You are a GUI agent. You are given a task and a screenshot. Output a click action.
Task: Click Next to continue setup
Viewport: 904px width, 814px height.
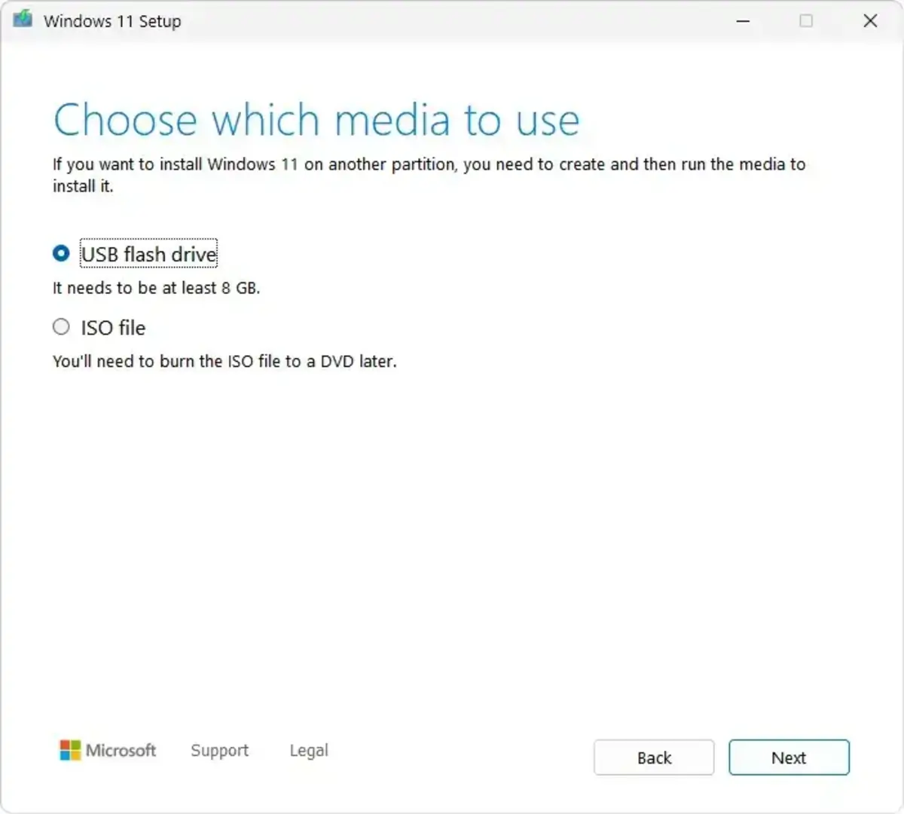pyautogui.click(x=789, y=757)
